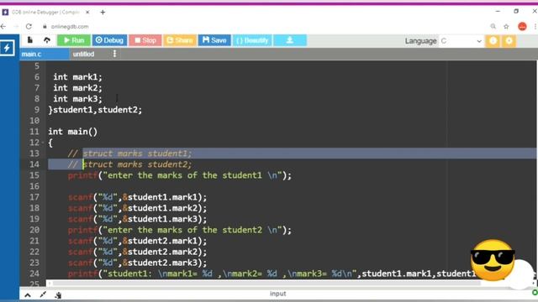Click the Stop button

pyautogui.click(x=145, y=40)
